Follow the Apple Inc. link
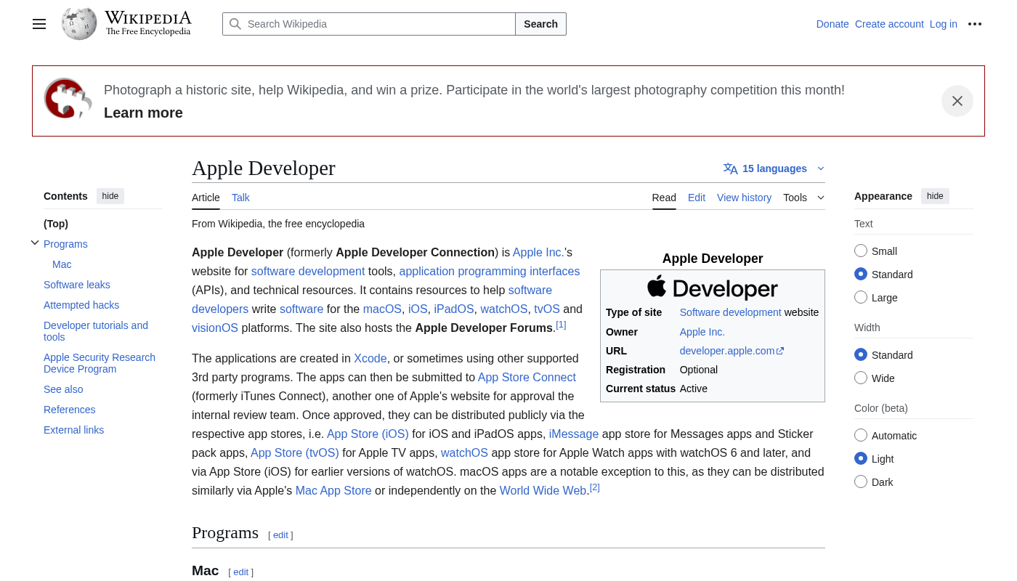1017x581 pixels. (x=538, y=252)
